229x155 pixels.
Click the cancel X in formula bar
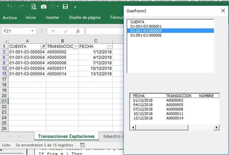tap(53, 31)
